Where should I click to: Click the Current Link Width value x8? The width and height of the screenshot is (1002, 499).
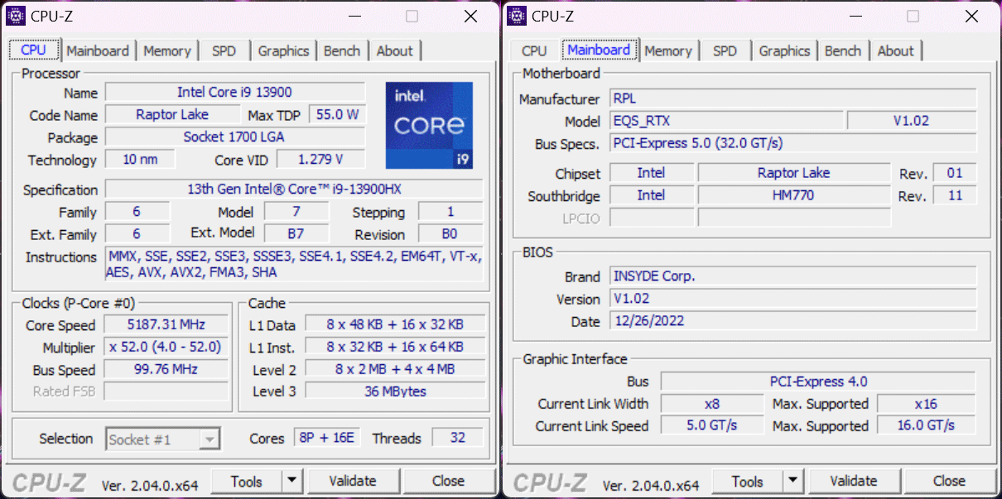click(x=712, y=404)
